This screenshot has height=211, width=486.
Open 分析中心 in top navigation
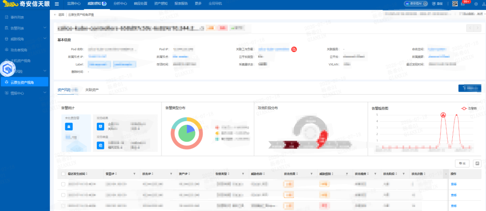120,4
